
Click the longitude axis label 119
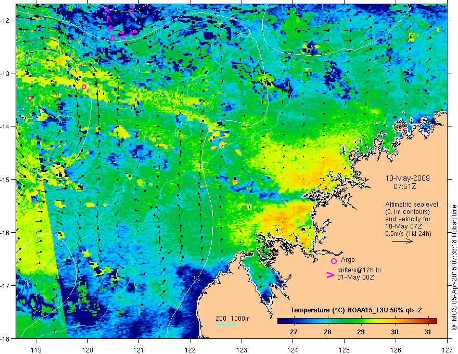coord(36,350)
